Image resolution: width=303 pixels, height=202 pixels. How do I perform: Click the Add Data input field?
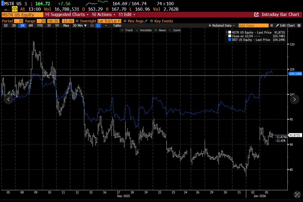coord(253,25)
